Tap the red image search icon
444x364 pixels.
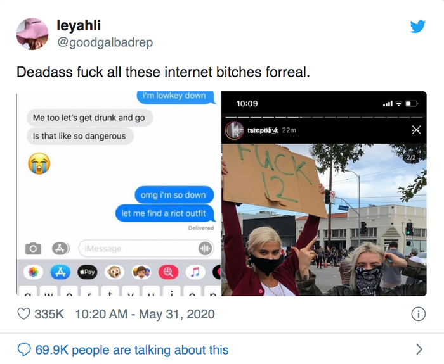(168, 272)
